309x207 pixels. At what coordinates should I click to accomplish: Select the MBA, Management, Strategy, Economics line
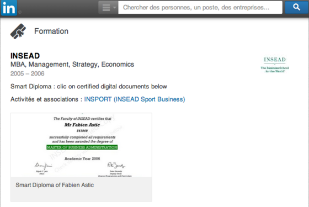tap(72, 65)
